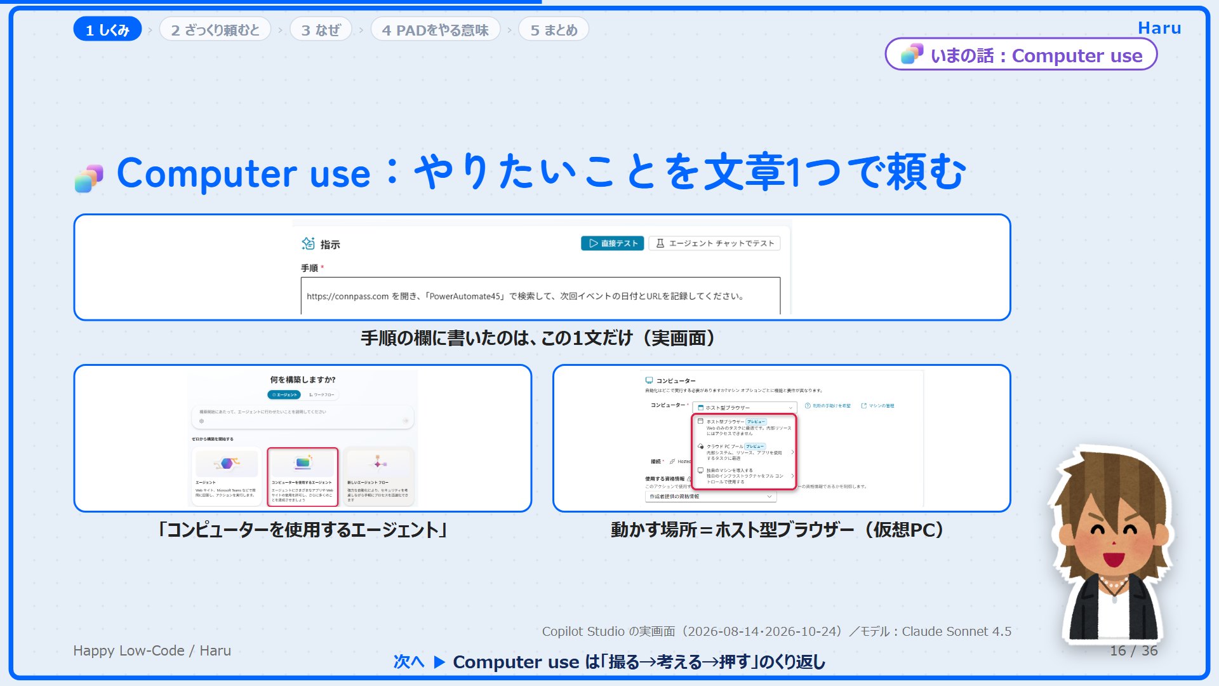Select the エージェント toggle pill under 何を構築しますか

point(284,394)
